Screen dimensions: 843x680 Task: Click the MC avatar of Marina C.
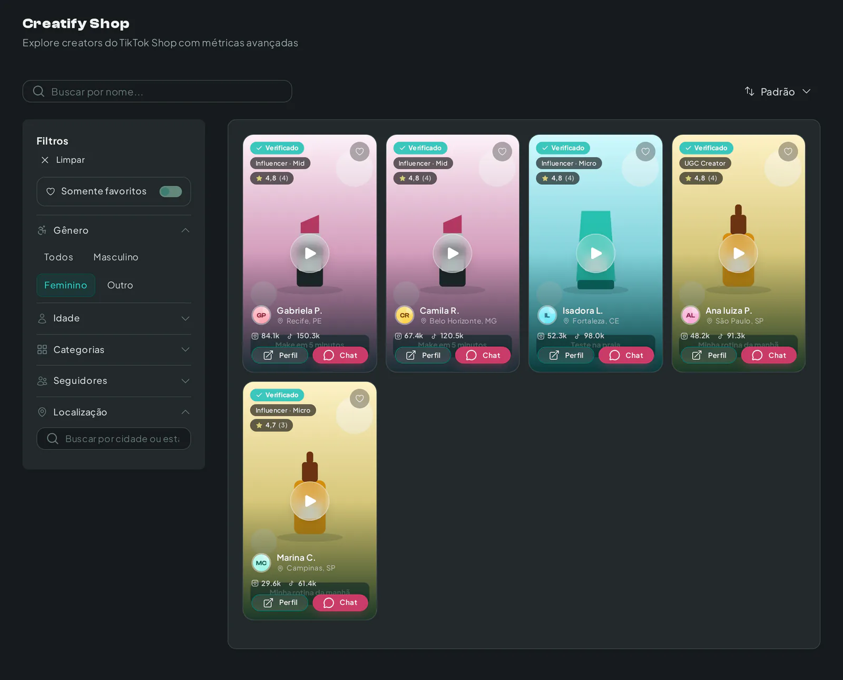pyautogui.click(x=261, y=563)
